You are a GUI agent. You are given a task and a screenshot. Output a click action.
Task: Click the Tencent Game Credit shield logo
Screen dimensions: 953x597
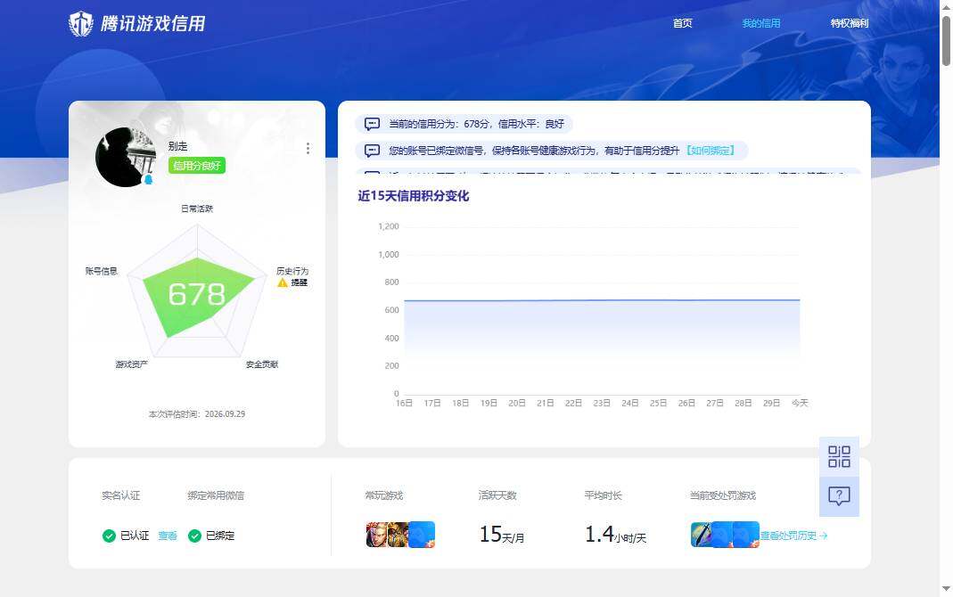tap(81, 24)
